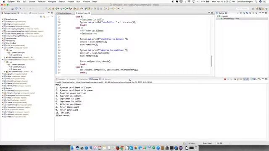Image resolution: width=269 pixels, height=151 pixels.
Task: Switch to the Declaration tab
Action: 82,79
